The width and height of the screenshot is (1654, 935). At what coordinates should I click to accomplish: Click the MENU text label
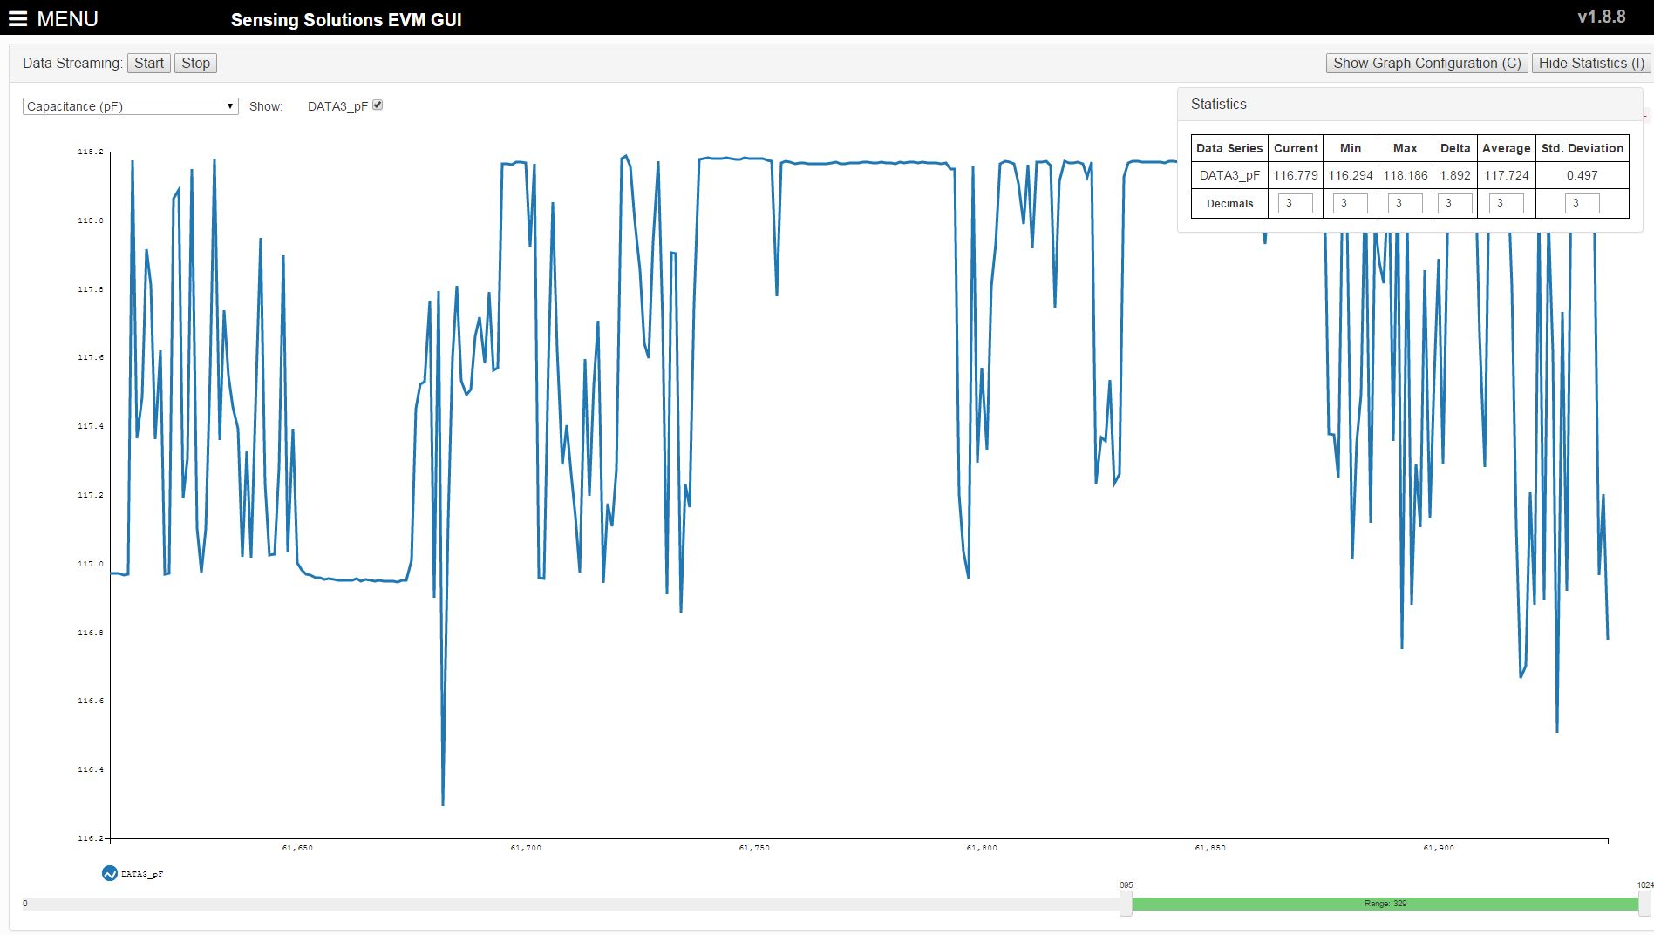pos(68,18)
